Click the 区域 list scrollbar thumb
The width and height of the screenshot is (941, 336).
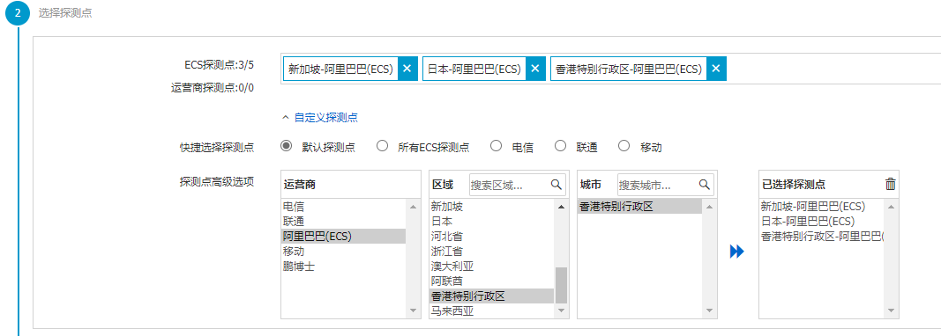click(x=561, y=285)
